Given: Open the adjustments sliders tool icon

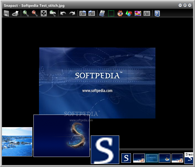Looking at the screenshot, I should coord(102,13).
